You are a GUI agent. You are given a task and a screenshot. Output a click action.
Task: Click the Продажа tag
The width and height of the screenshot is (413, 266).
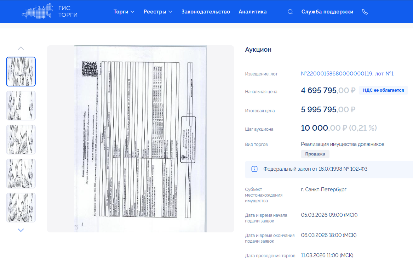[315, 154]
